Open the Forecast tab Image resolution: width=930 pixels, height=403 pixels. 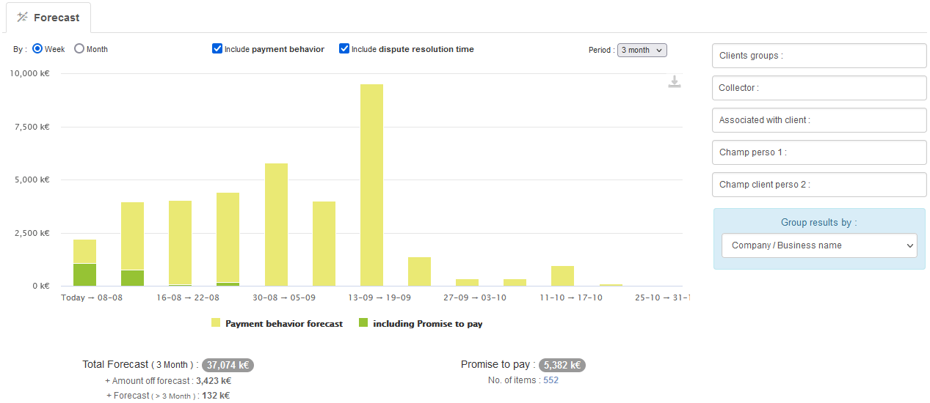pyautogui.click(x=48, y=18)
